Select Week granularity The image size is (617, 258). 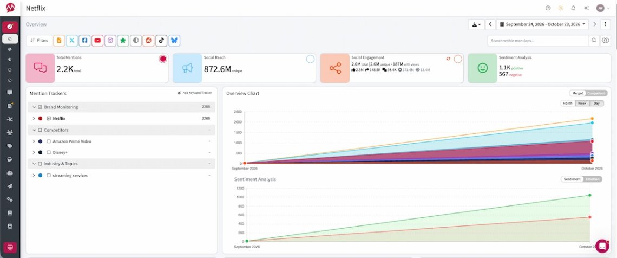[x=582, y=103]
